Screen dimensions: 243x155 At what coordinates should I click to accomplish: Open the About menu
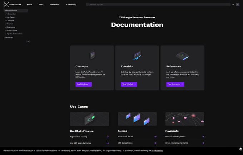(x=29, y=4)
